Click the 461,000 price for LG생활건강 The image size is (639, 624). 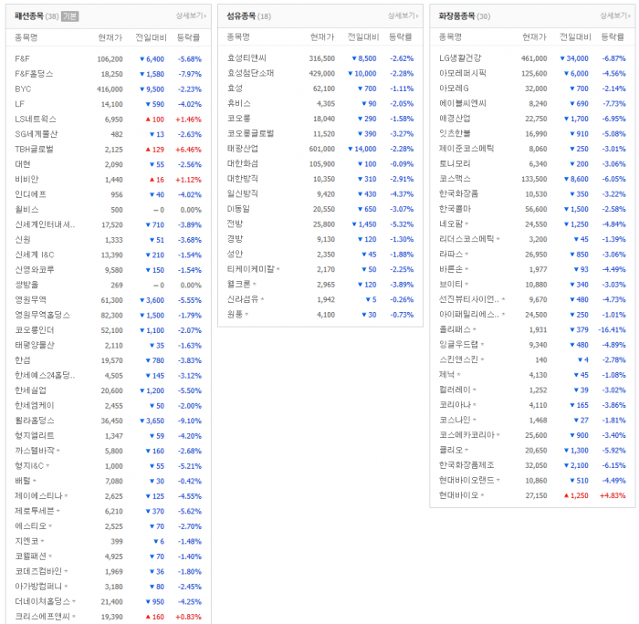[x=534, y=58]
